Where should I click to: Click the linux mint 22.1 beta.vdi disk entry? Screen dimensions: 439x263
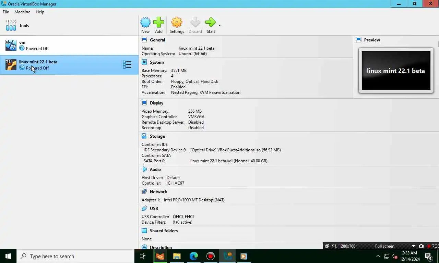click(229, 161)
